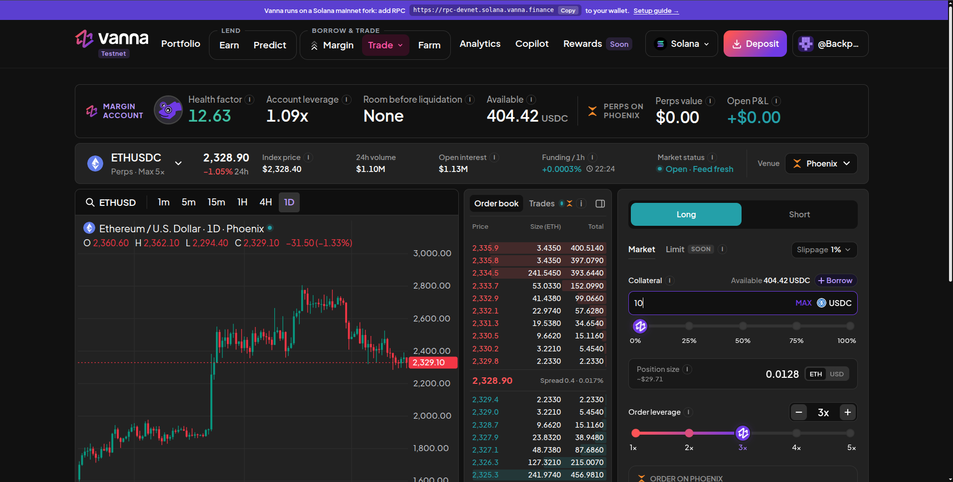Screen dimensions: 953x482
Task: Click info icon next to Index price
Action: (308, 158)
